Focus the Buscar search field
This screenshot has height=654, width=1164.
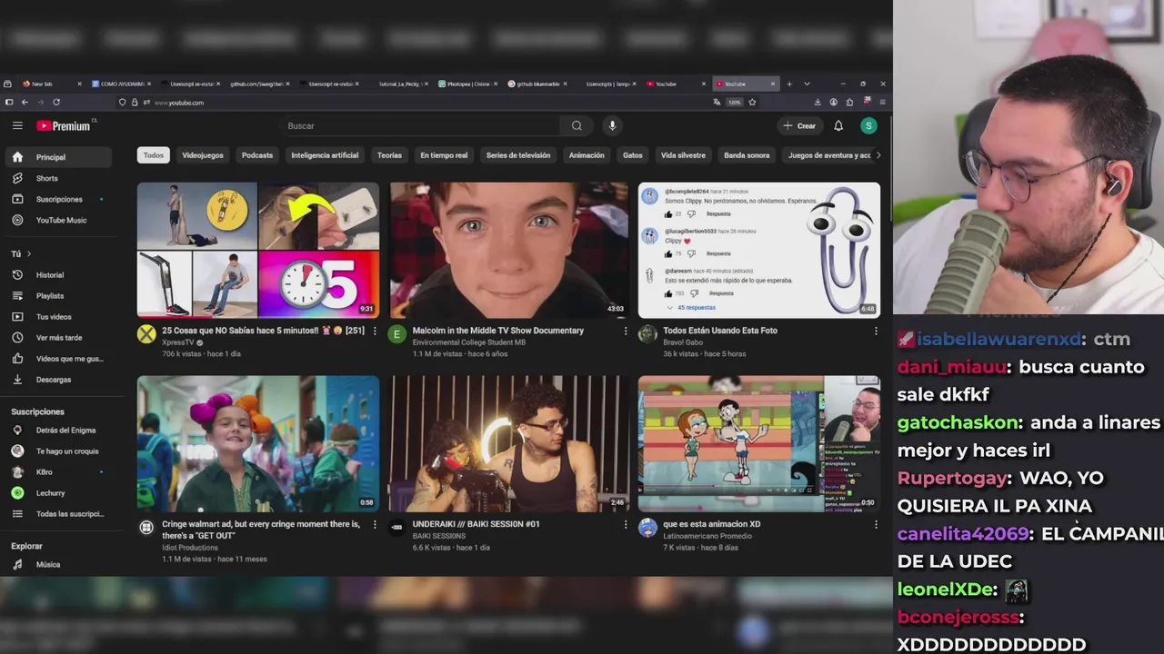(x=418, y=126)
